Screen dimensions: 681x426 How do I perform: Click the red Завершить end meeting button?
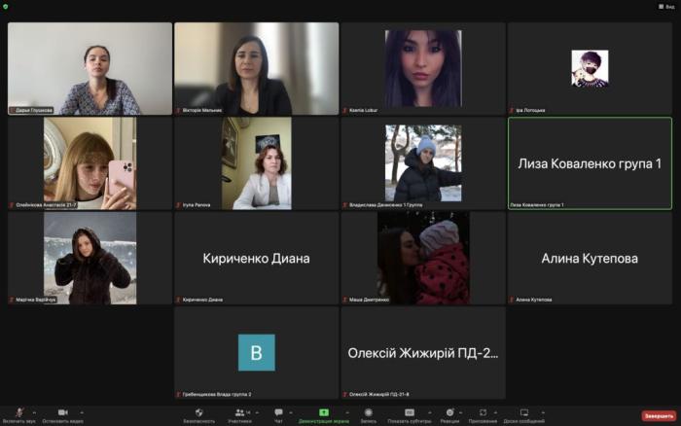click(x=658, y=415)
